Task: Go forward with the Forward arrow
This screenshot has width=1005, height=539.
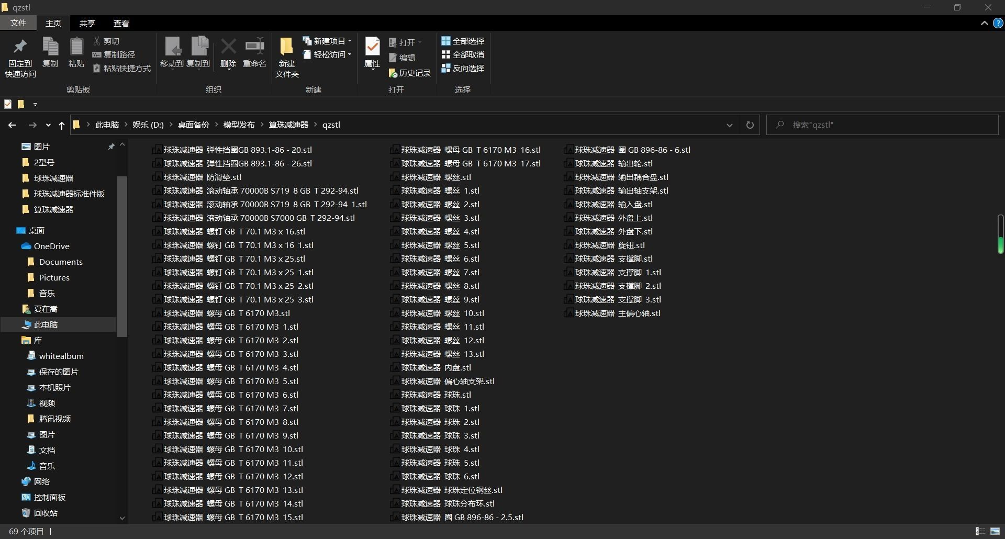Action: (x=32, y=125)
